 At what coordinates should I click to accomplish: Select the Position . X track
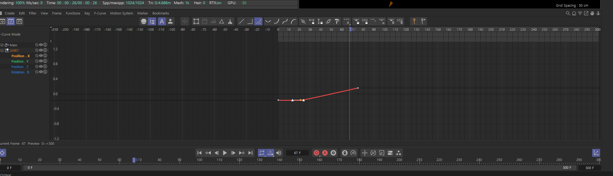coord(21,56)
